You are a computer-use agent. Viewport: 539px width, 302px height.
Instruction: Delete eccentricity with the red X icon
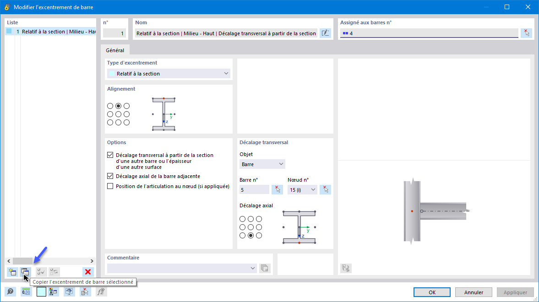88,272
